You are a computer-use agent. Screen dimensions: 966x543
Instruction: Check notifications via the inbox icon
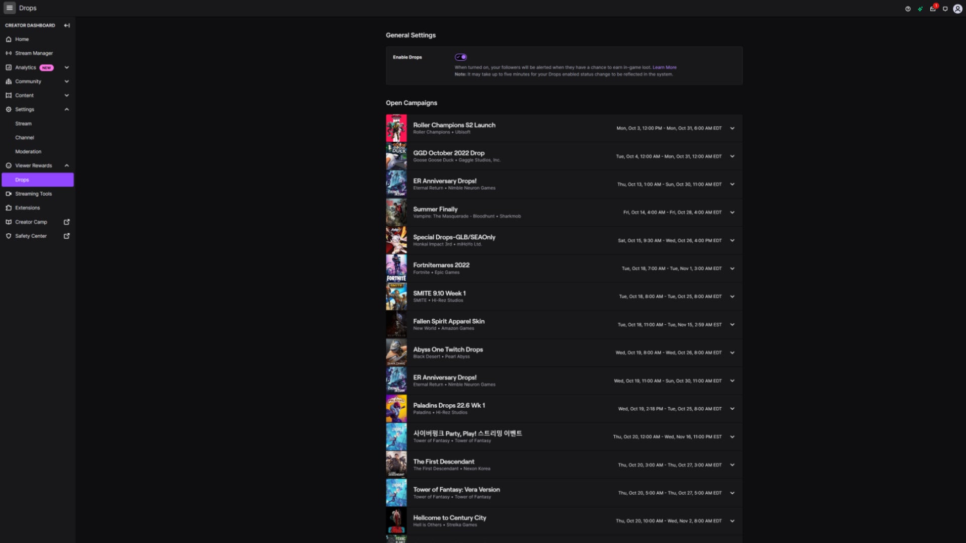click(x=933, y=8)
